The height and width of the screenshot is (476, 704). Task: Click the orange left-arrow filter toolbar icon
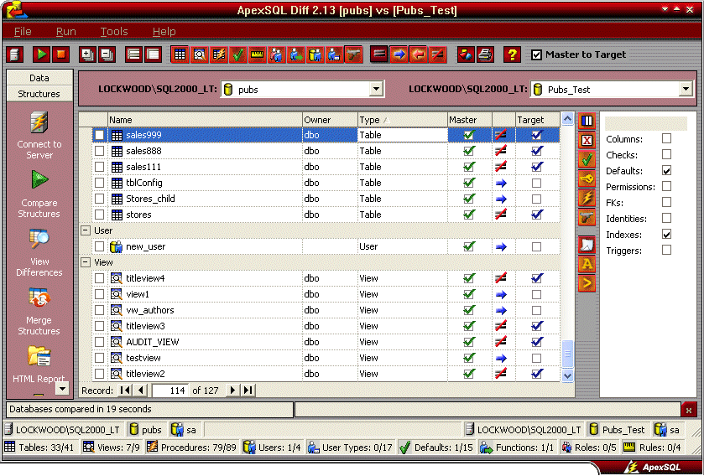[418, 54]
